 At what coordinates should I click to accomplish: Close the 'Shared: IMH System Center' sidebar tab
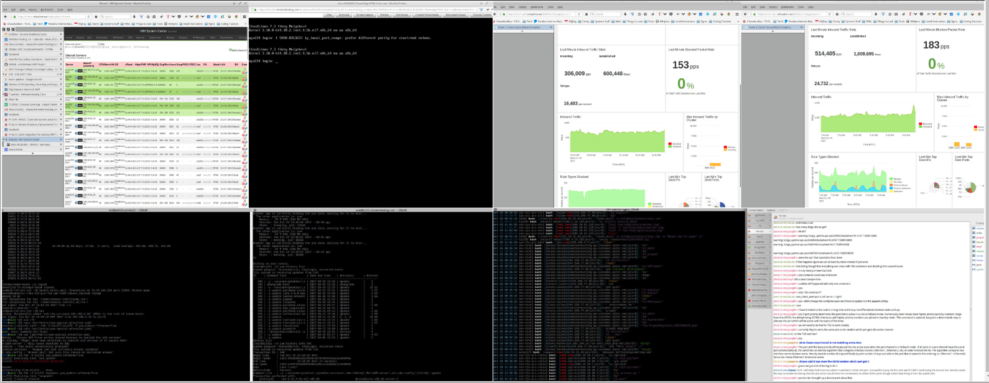coord(60,139)
